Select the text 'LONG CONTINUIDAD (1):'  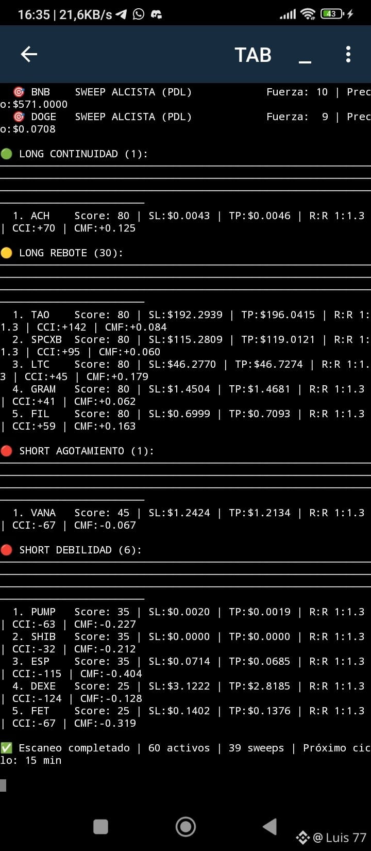pyautogui.click(x=83, y=154)
